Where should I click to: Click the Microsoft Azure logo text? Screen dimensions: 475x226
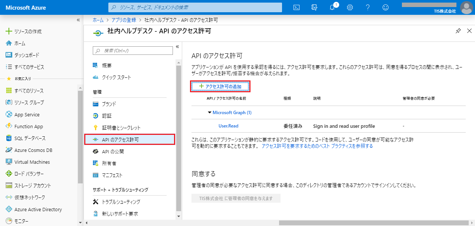click(26, 7)
